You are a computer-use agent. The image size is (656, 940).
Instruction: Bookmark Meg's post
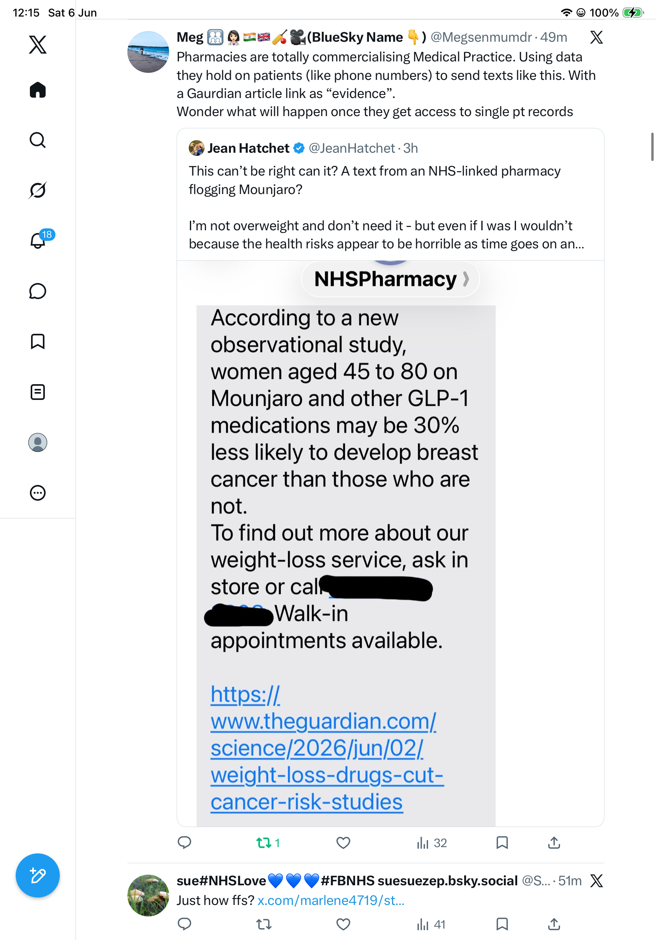(502, 842)
